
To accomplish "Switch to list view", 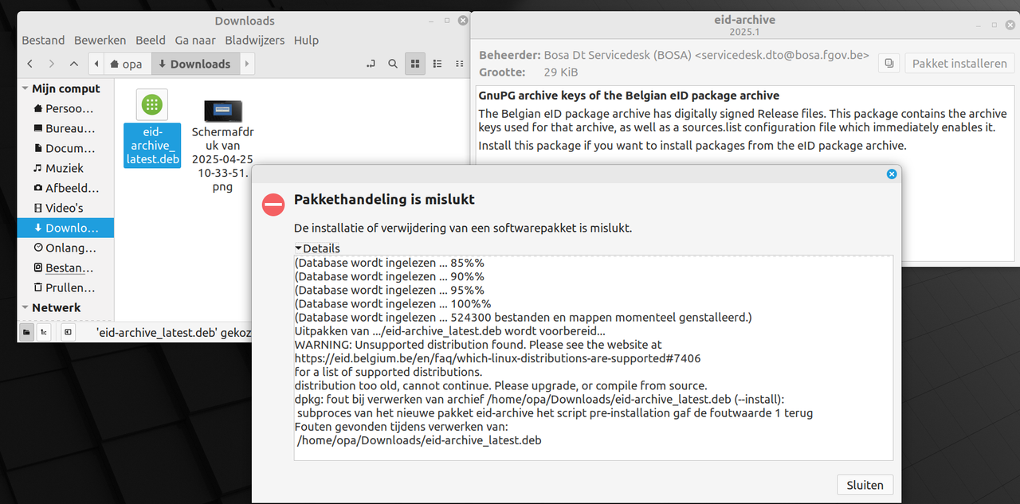I will tap(437, 64).
